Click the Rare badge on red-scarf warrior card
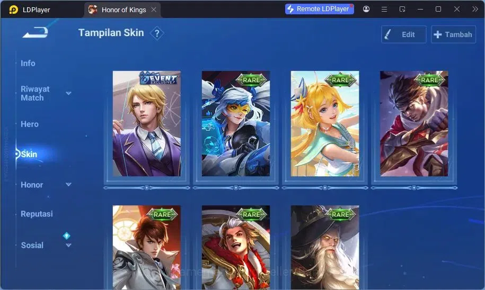Viewport: 485px width, 290px height. coord(429,80)
